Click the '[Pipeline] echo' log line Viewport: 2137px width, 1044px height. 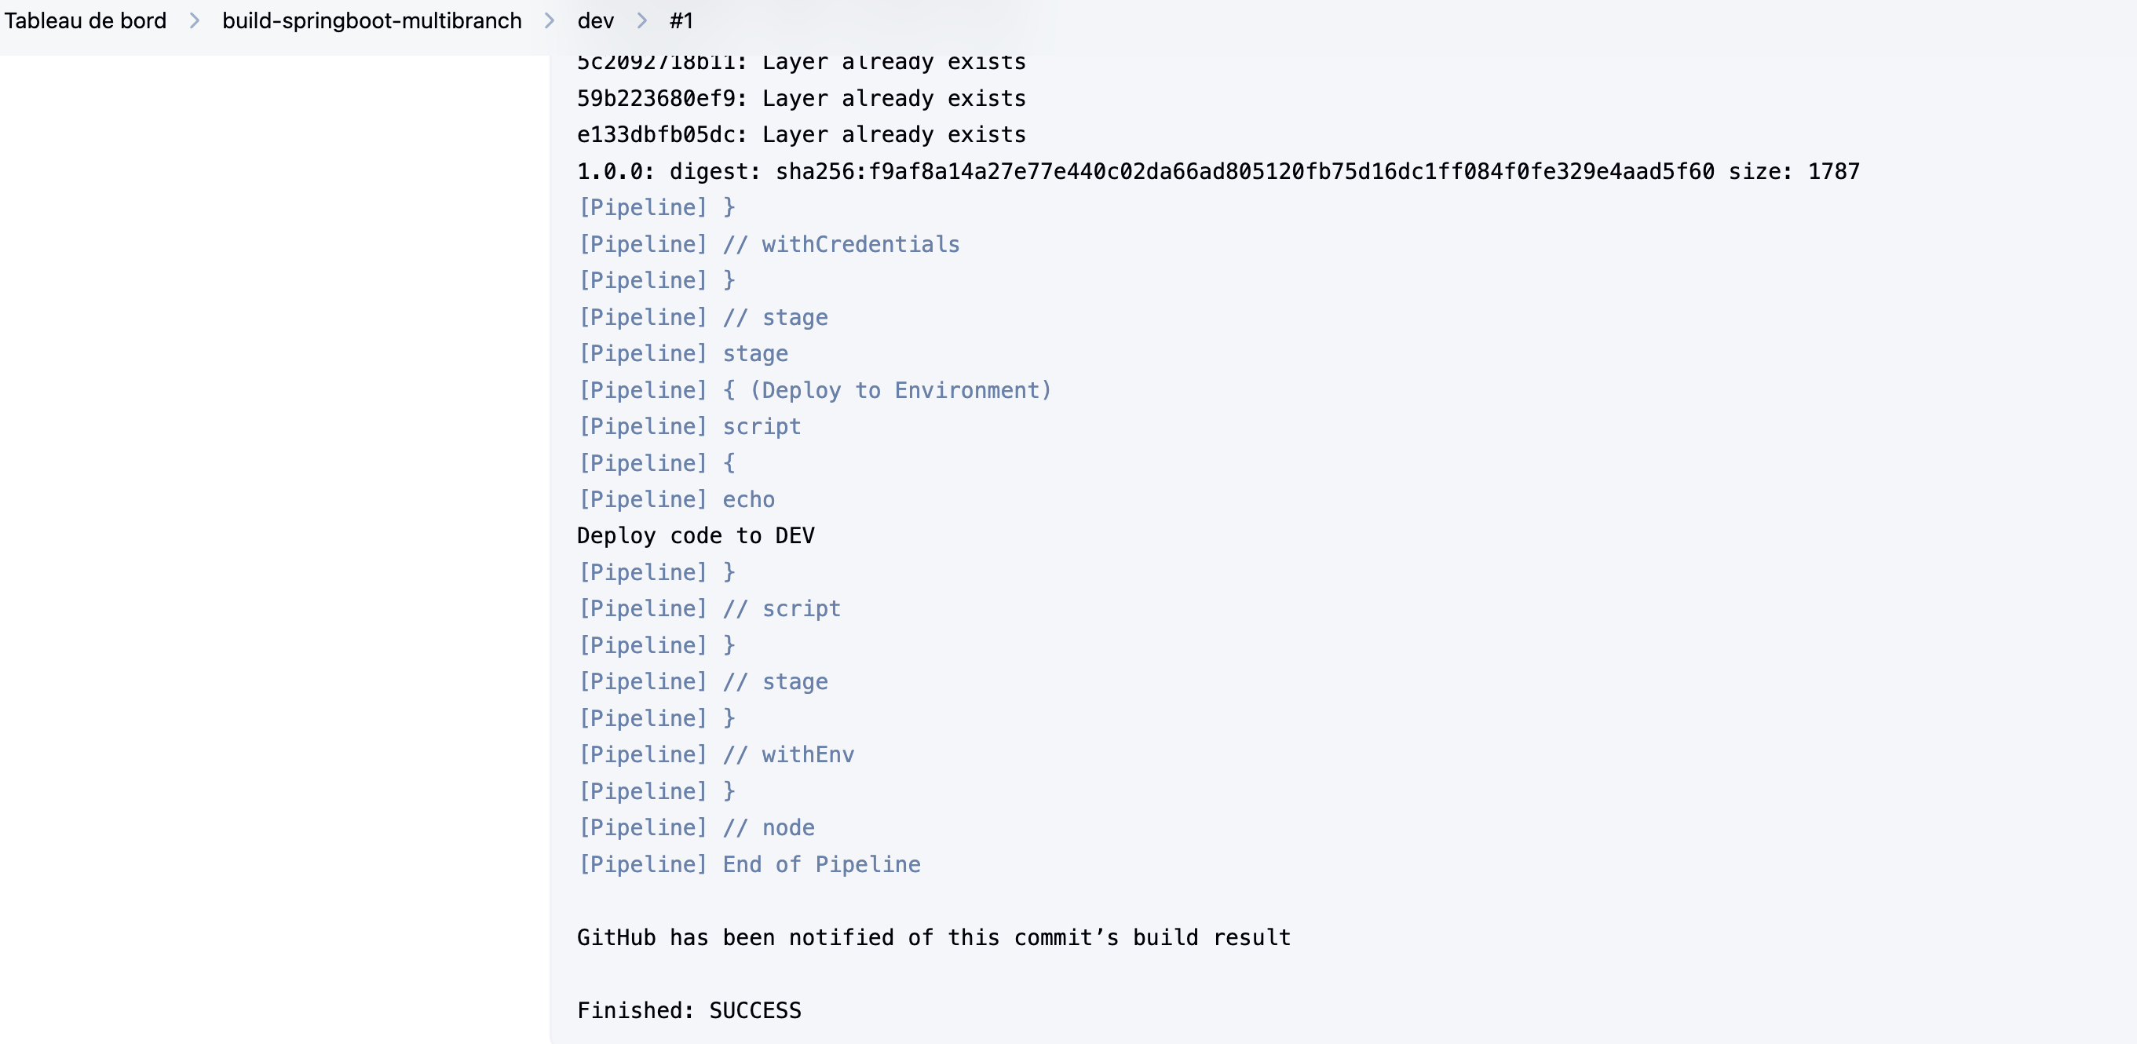[676, 499]
